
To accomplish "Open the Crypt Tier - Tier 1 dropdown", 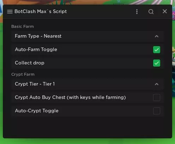I will (87, 84).
